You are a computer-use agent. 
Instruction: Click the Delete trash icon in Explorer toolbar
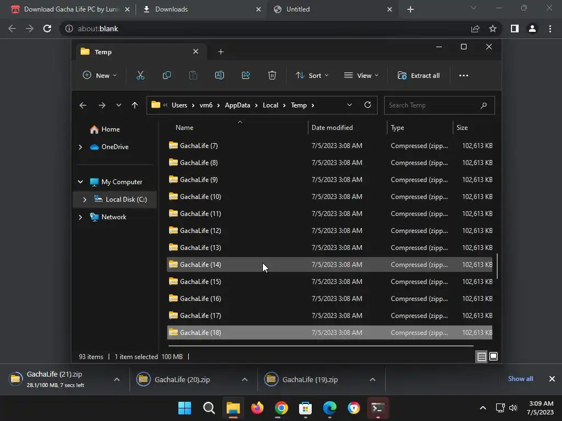[x=272, y=76]
